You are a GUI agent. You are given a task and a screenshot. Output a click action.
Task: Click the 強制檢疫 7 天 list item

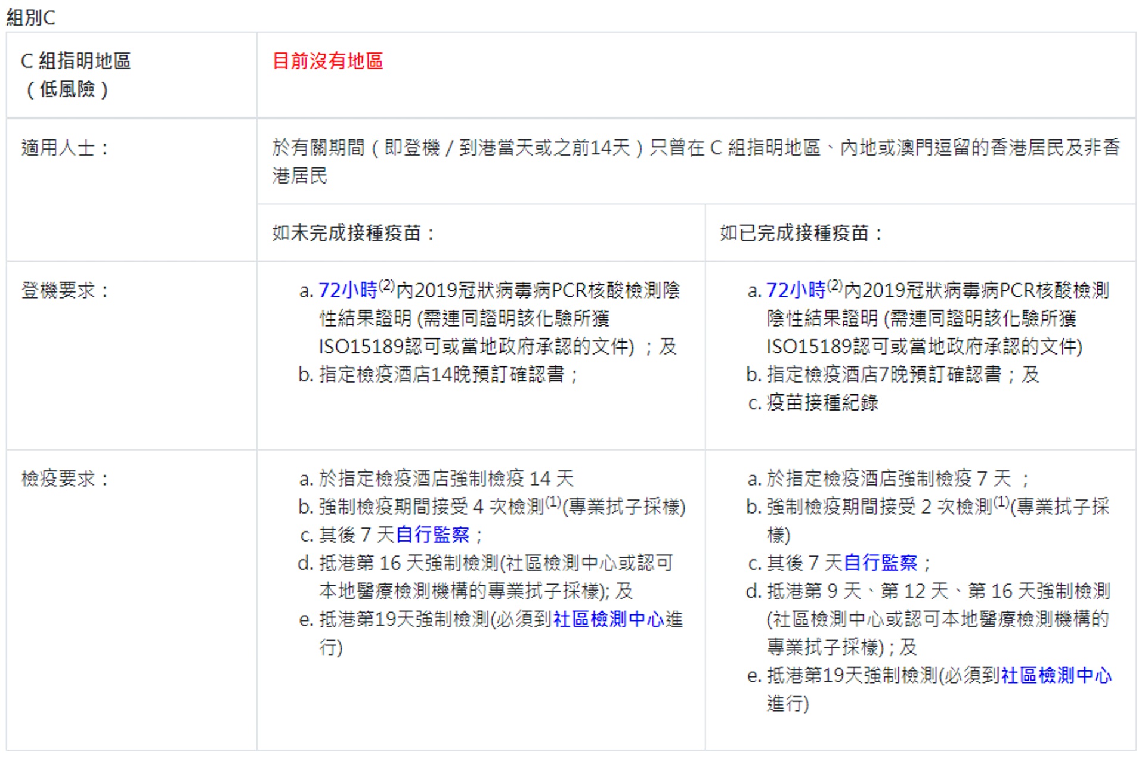(889, 479)
